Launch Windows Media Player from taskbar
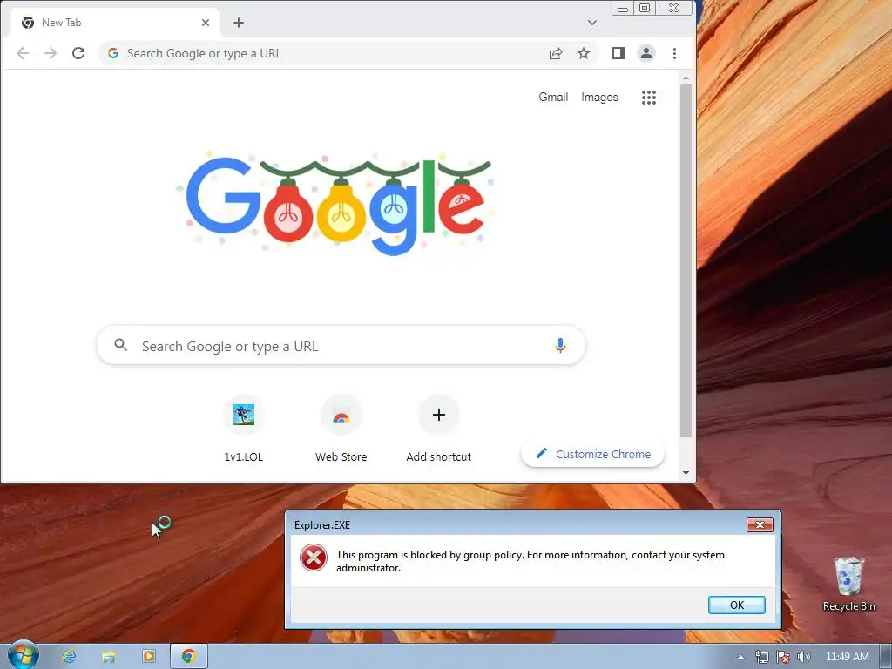Screen dimensions: 892x669 [x=148, y=657]
